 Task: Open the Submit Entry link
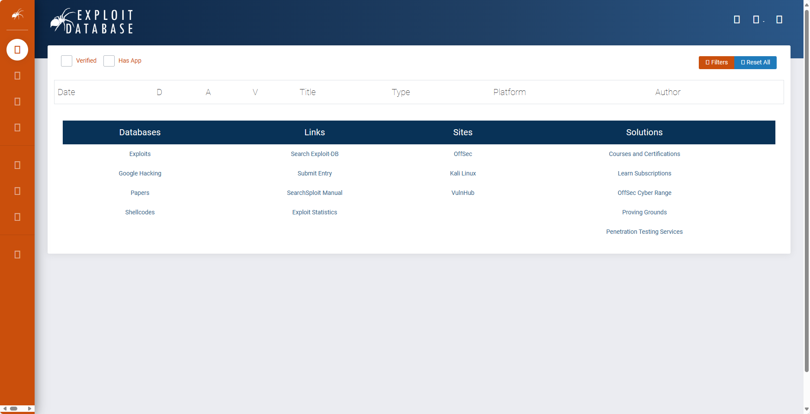coord(315,173)
